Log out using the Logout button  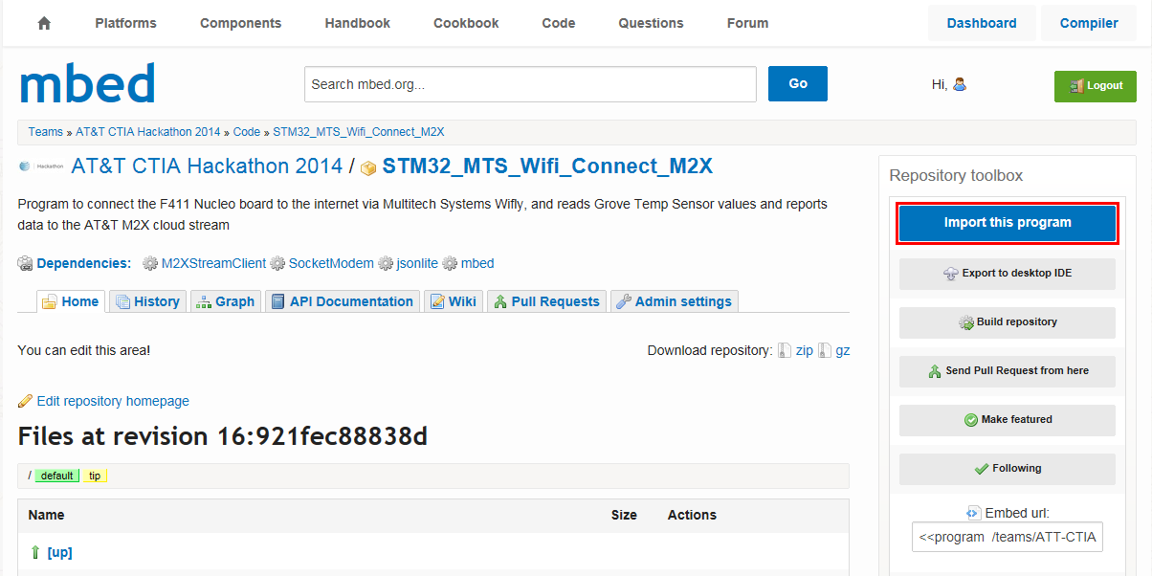[1095, 86]
